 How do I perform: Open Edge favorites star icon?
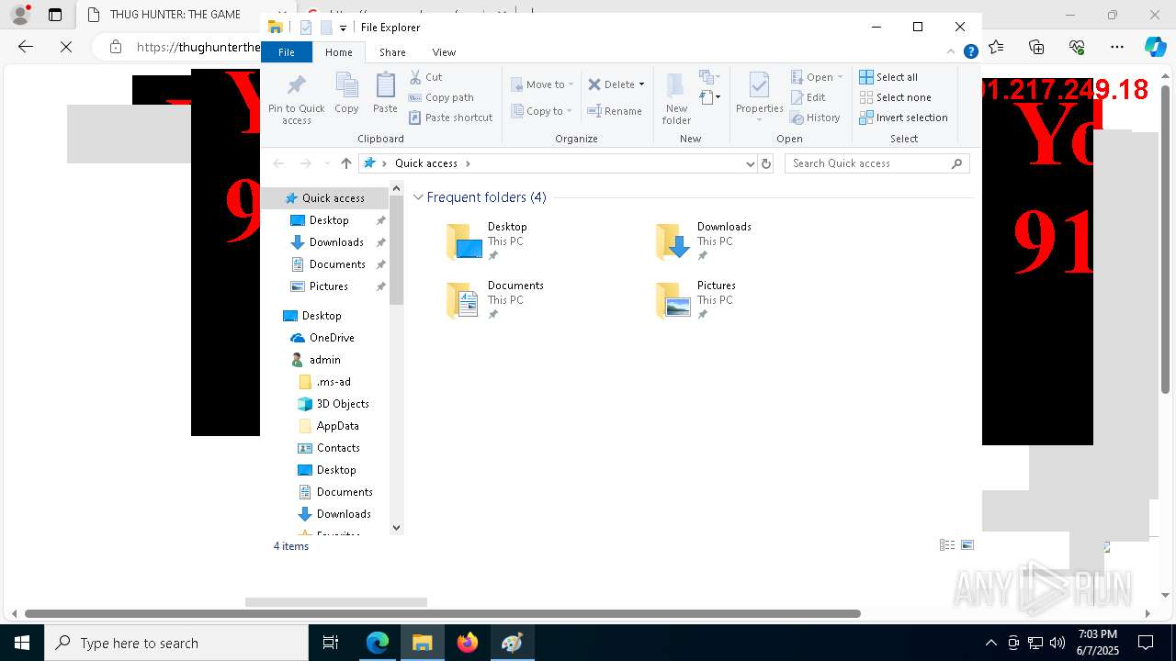pos(996,47)
